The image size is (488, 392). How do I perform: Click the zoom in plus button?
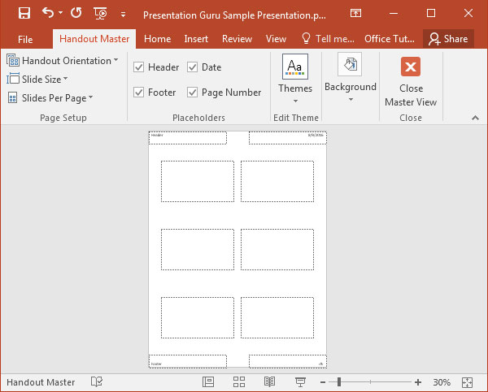pyautogui.click(x=418, y=382)
